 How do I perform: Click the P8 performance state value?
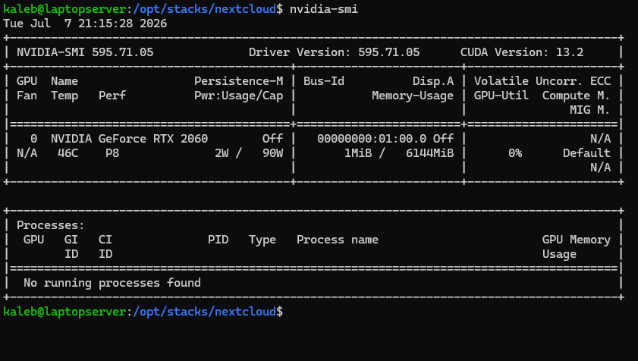pyautogui.click(x=112, y=153)
